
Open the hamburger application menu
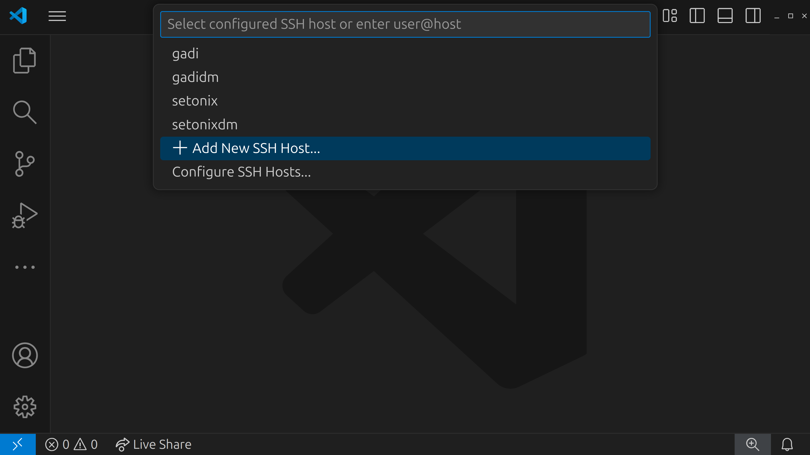click(57, 16)
